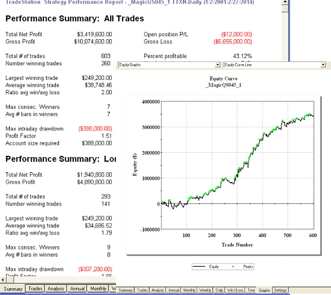Click the horizontal scrollbar left arrow
Viewport: 331px width, 295px height.
click(x=3, y=280)
